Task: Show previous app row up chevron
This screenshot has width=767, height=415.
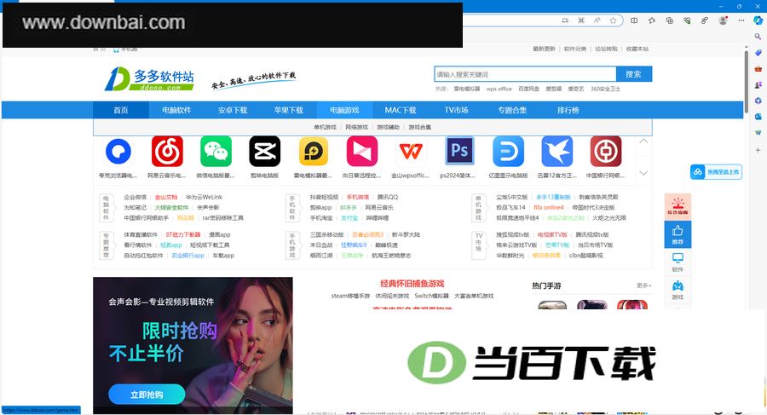Action: click(x=643, y=141)
